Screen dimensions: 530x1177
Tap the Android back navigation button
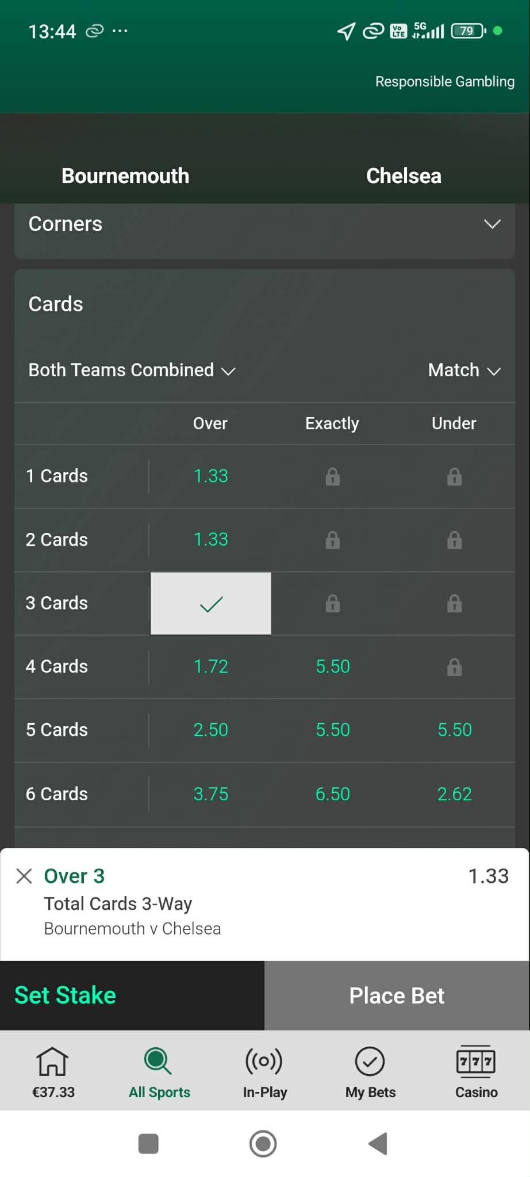point(378,1143)
